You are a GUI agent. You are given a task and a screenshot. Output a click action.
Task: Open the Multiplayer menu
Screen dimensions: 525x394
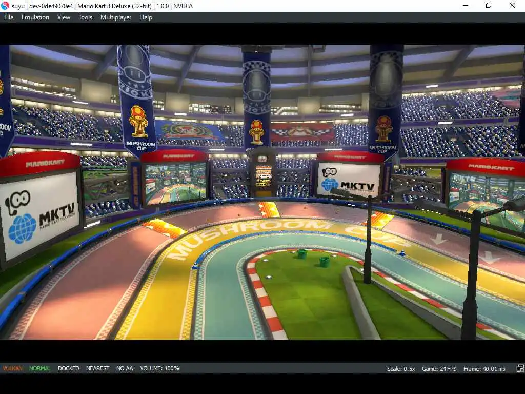(x=116, y=17)
